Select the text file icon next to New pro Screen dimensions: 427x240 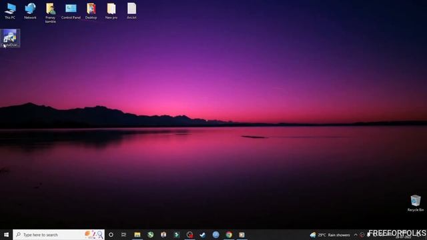131,11
